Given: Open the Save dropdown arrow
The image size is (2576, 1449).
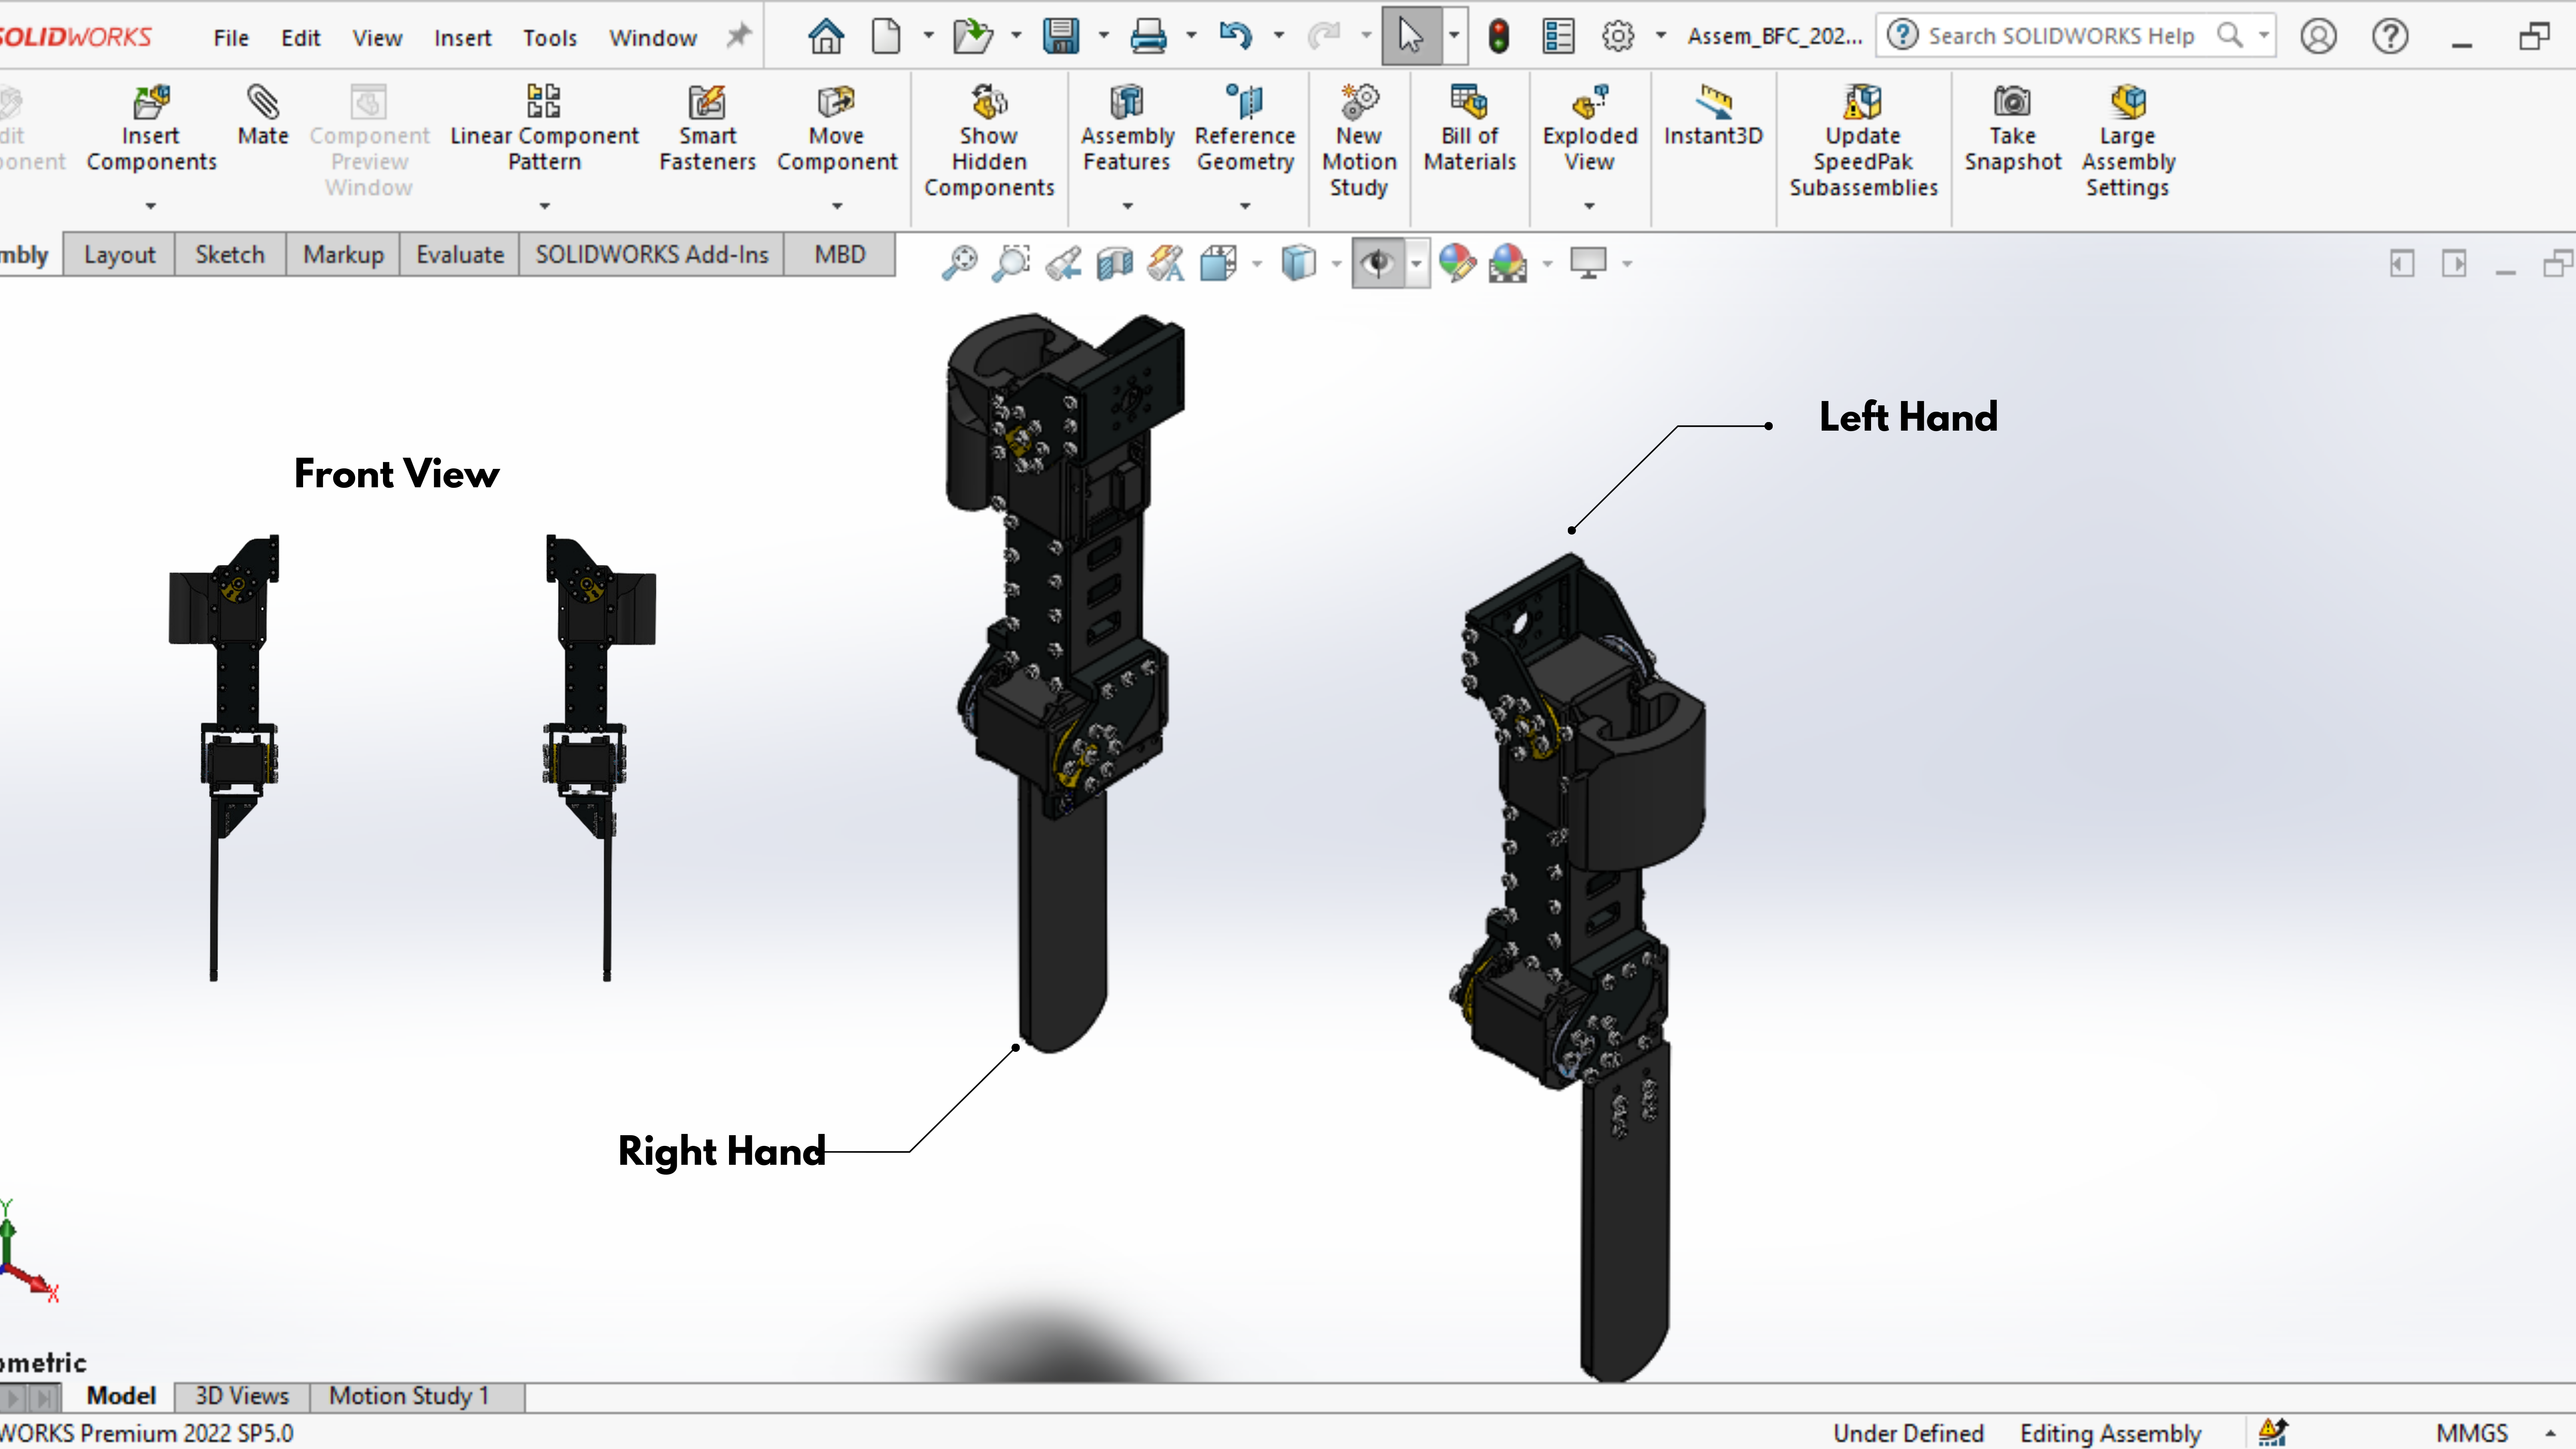Looking at the screenshot, I should (x=1104, y=36).
